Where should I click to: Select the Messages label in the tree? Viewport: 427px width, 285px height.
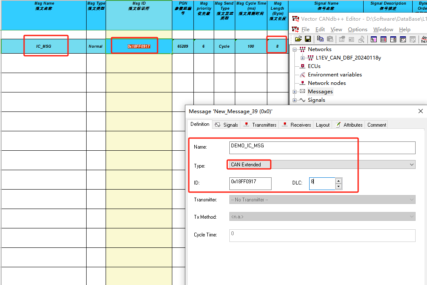320,92
